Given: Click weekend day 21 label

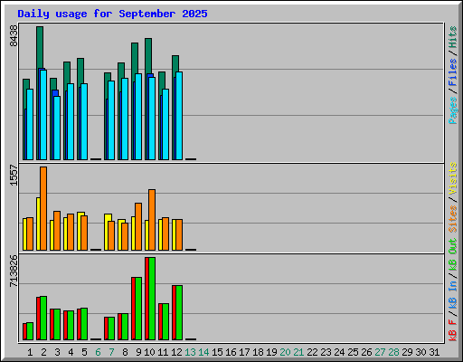Looking at the screenshot, I should tap(298, 352).
